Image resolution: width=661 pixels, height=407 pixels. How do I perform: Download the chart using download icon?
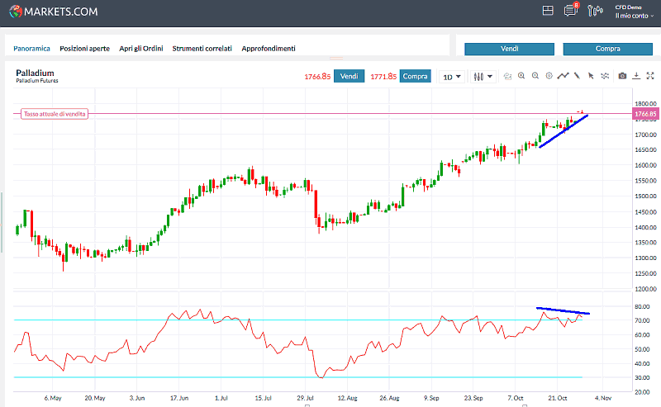coord(637,76)
